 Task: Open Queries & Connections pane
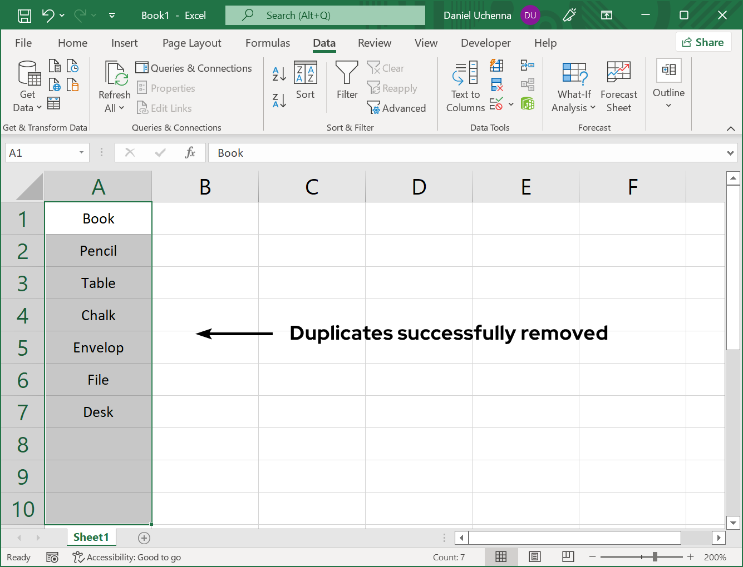point(194,68)
